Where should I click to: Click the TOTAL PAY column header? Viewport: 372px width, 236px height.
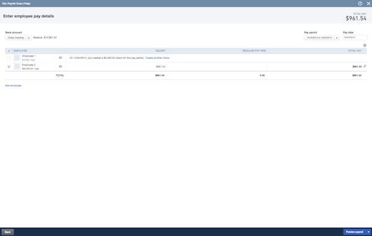point(355,51)
